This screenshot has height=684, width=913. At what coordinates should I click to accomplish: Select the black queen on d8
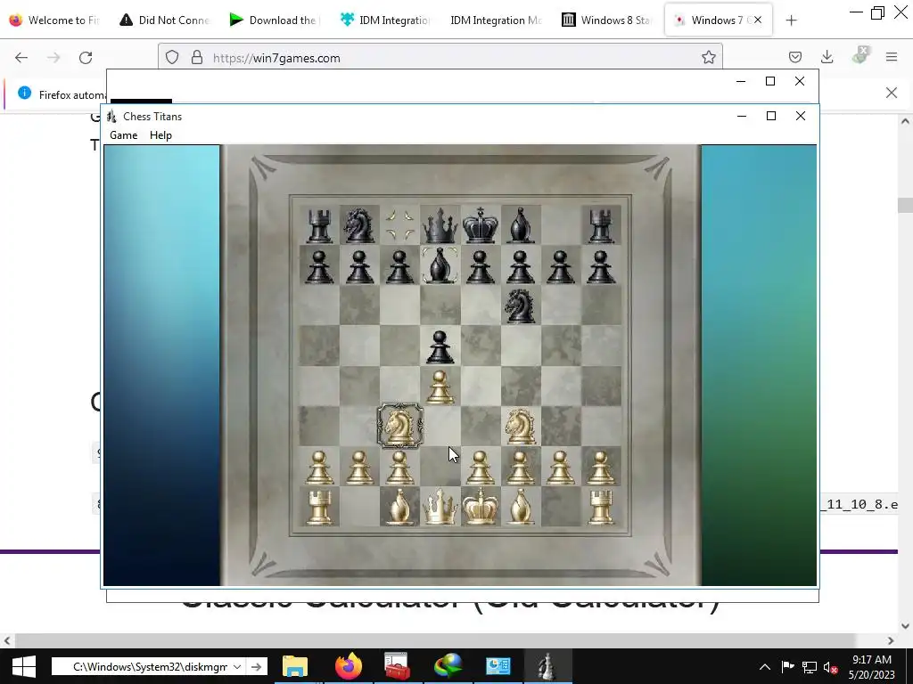[x=440, y=225]
